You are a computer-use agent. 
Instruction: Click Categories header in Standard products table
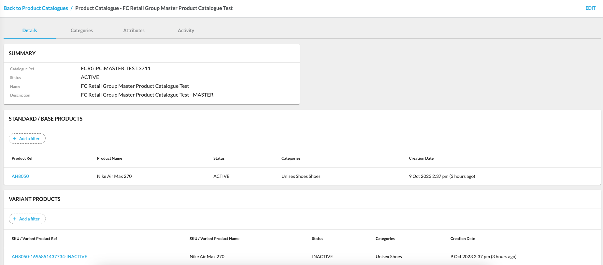291,158
